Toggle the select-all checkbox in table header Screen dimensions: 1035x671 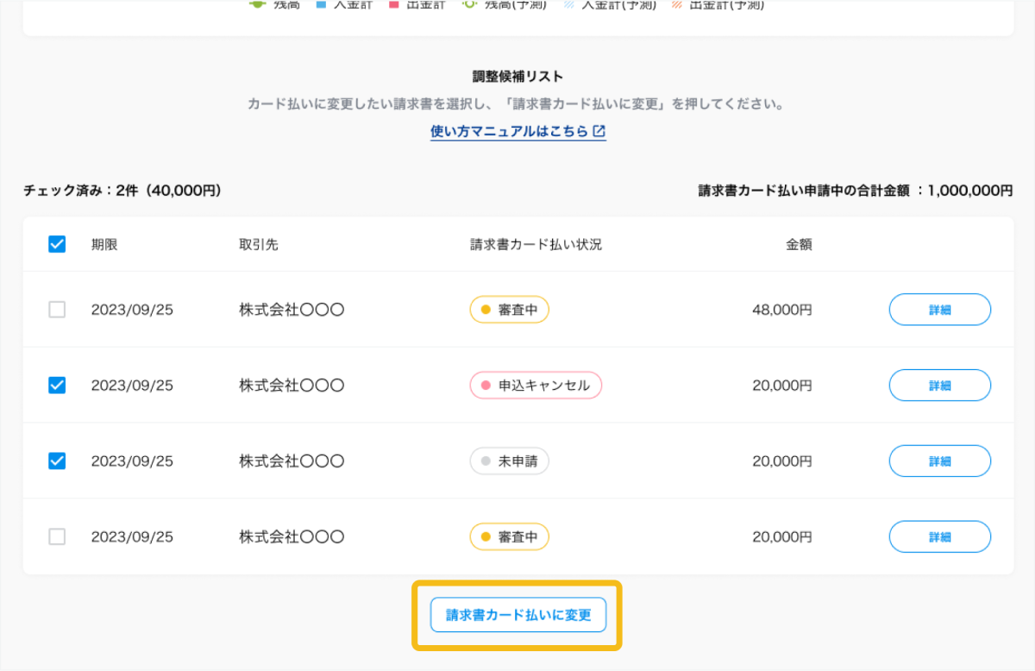click(x=57, y=244)
